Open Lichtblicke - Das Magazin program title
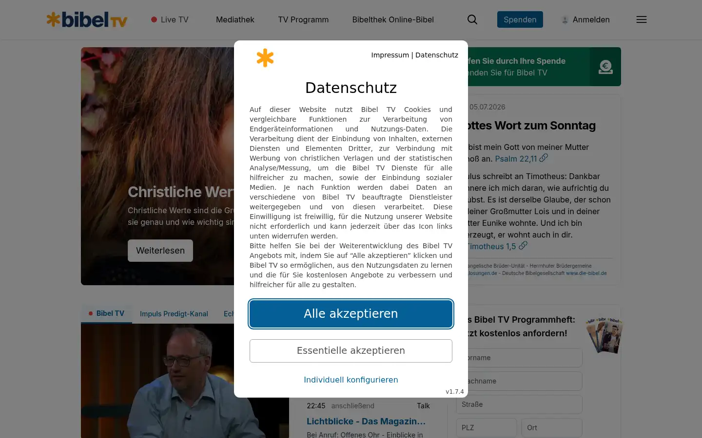This screenshot has width=702, height=438. coord(366,421)
